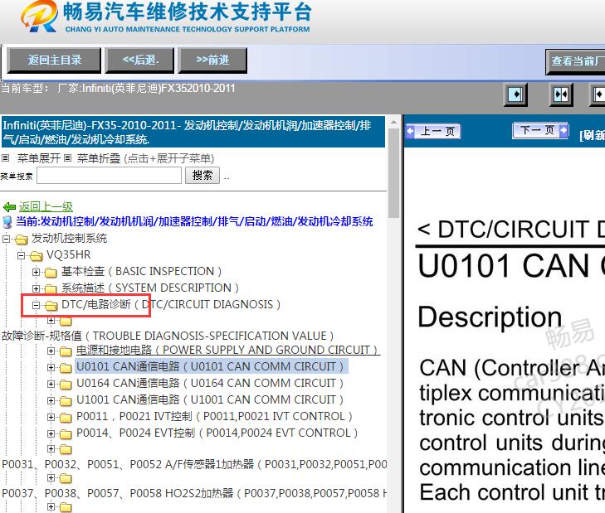The width and height of the screenshot is (605, 513).
Task: Expand P0031 A/F传感器 folder node
Action: click(51, 448)
